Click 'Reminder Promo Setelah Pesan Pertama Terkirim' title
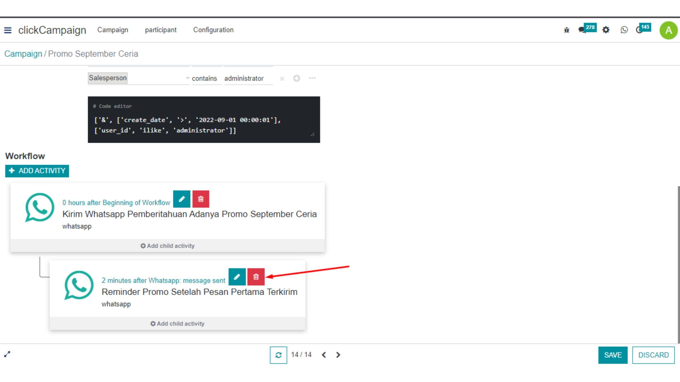Screen dimensions: 680x382 [x=199, y=292]
